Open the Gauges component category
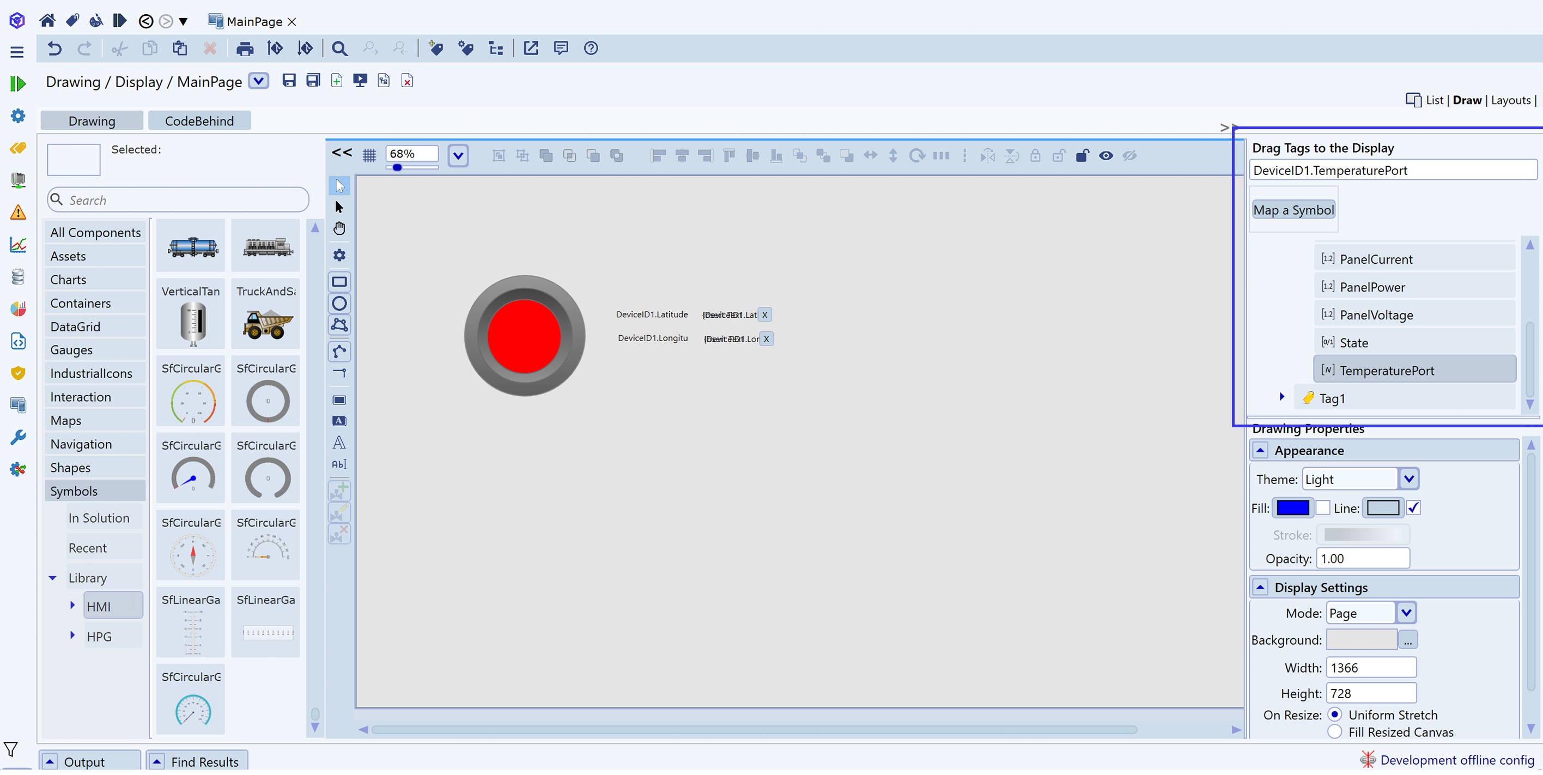Screen dimensions: 1543x775 coord(71,350)
